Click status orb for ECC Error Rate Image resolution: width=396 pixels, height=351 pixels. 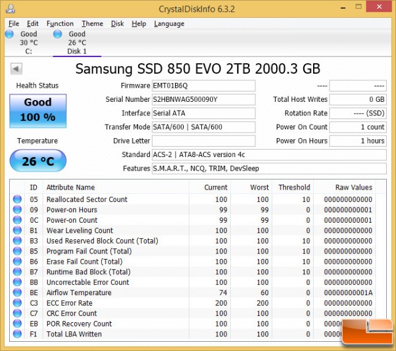(17, 303)
